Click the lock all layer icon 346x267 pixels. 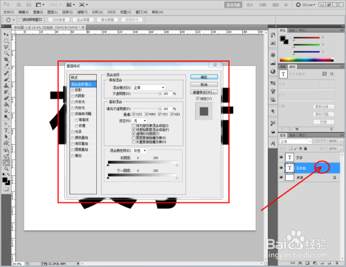click(305, 148)
